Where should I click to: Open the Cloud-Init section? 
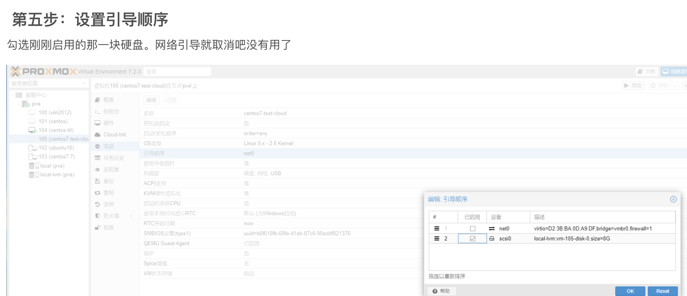(114, 134)
